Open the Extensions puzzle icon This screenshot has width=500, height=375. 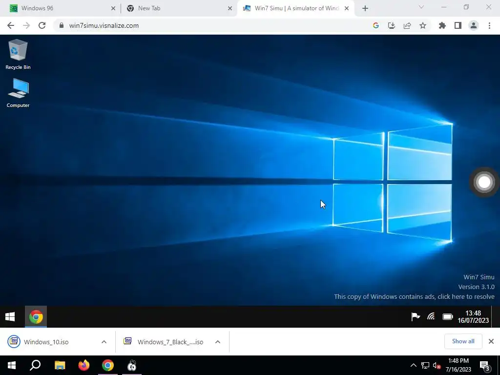(x=442, y=25)
